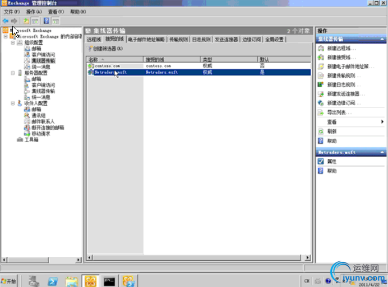Switch to the 远程域 tab
Screen dimensions: 388x287
(x=94, y=40)
